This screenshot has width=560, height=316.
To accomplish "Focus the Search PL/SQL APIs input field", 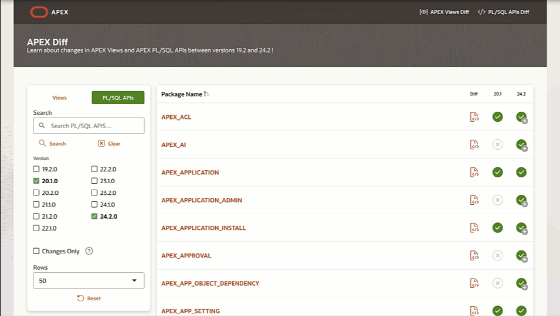I will [x=89, y=126].
